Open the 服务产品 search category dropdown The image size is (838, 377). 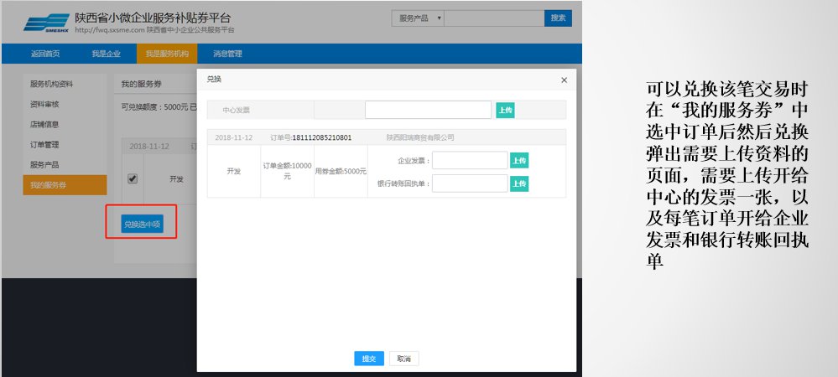(x=418, y=18)
